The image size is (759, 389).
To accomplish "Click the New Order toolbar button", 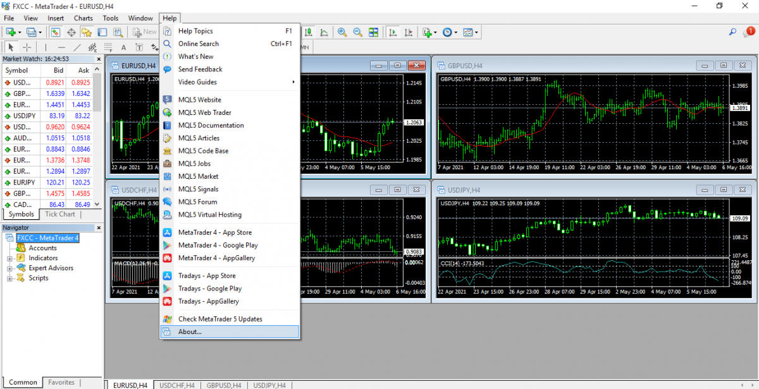I will [x=145, y=32].
